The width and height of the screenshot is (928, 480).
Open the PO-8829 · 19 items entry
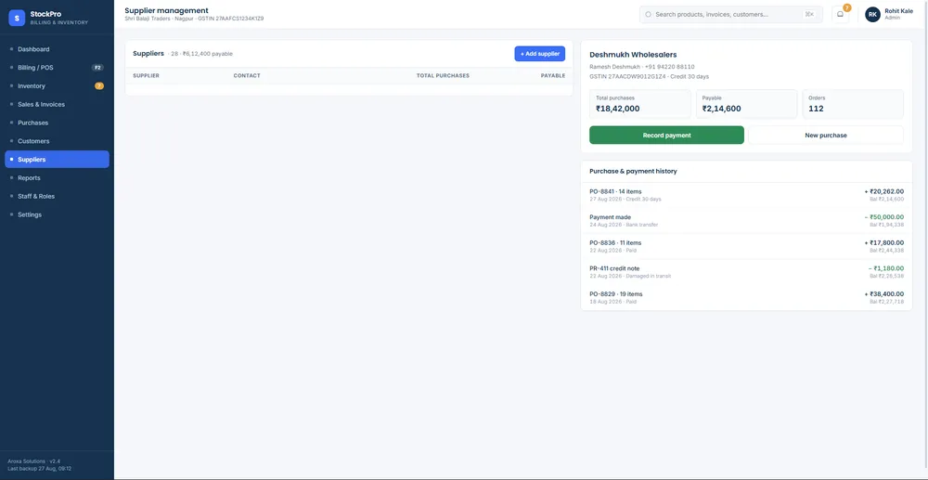click(x=746, y=297)
